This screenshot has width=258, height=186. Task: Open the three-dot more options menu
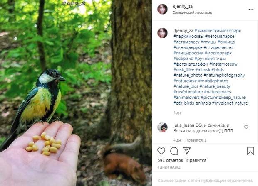point(251,10)
